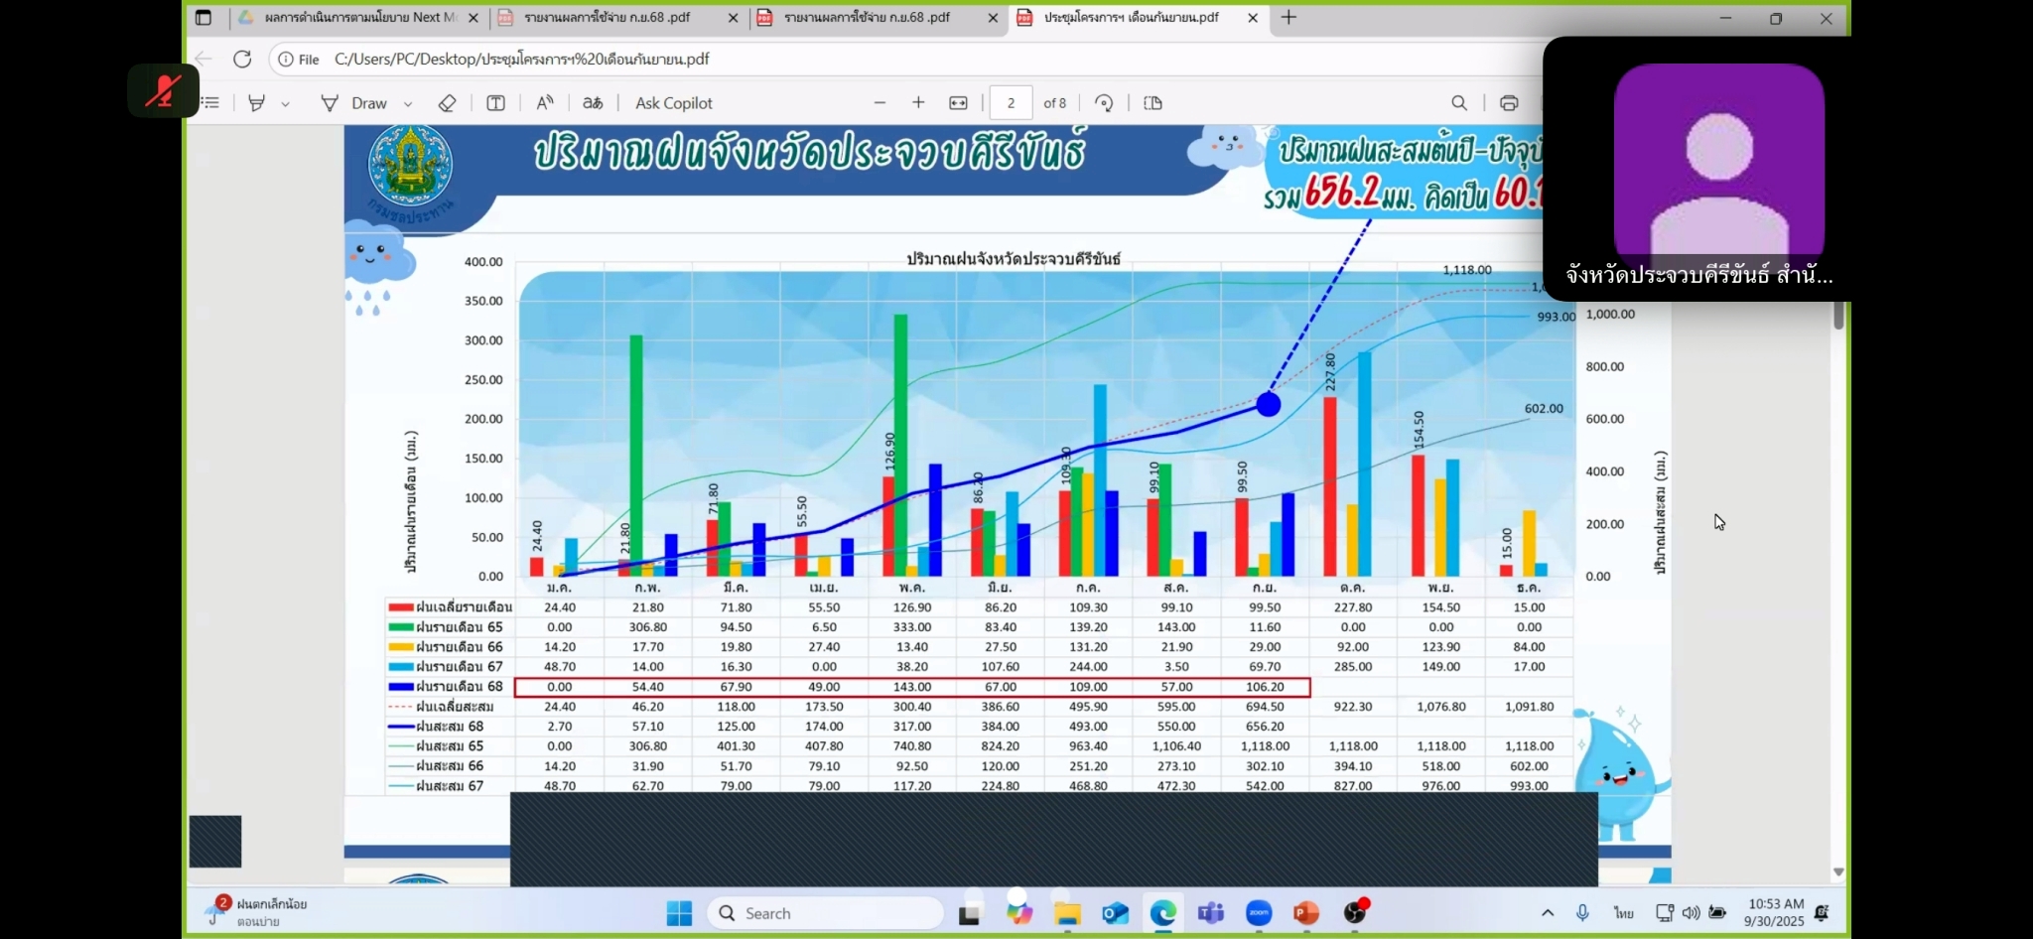Click the Read aloud icon
The width and height of the screenshot is (2033, 939).
click(x=545, y=103)
